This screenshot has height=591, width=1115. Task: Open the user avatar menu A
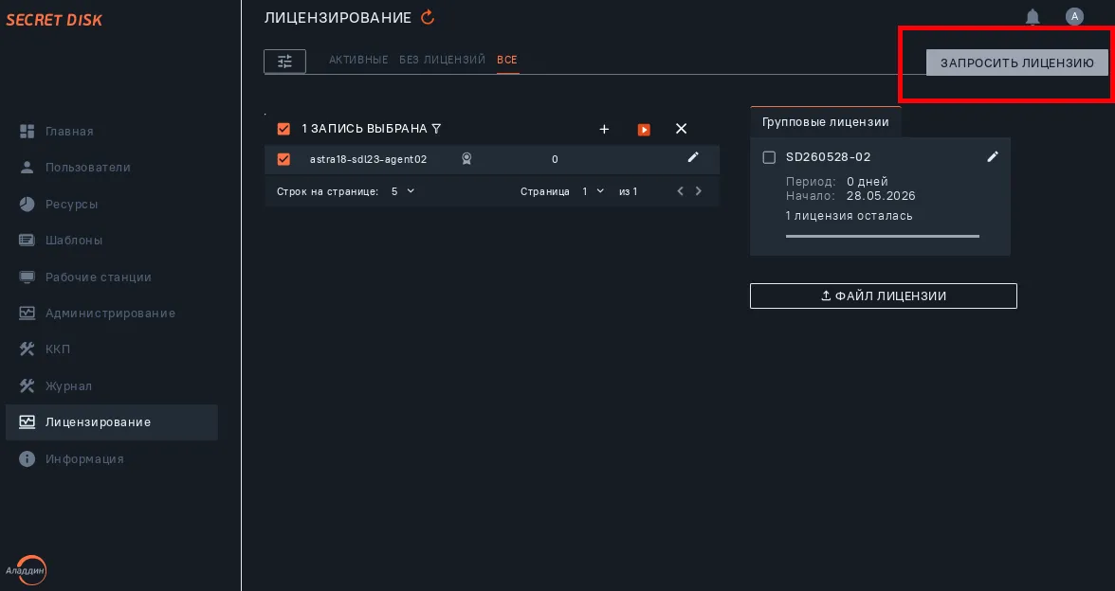[x=1074, y=16]
